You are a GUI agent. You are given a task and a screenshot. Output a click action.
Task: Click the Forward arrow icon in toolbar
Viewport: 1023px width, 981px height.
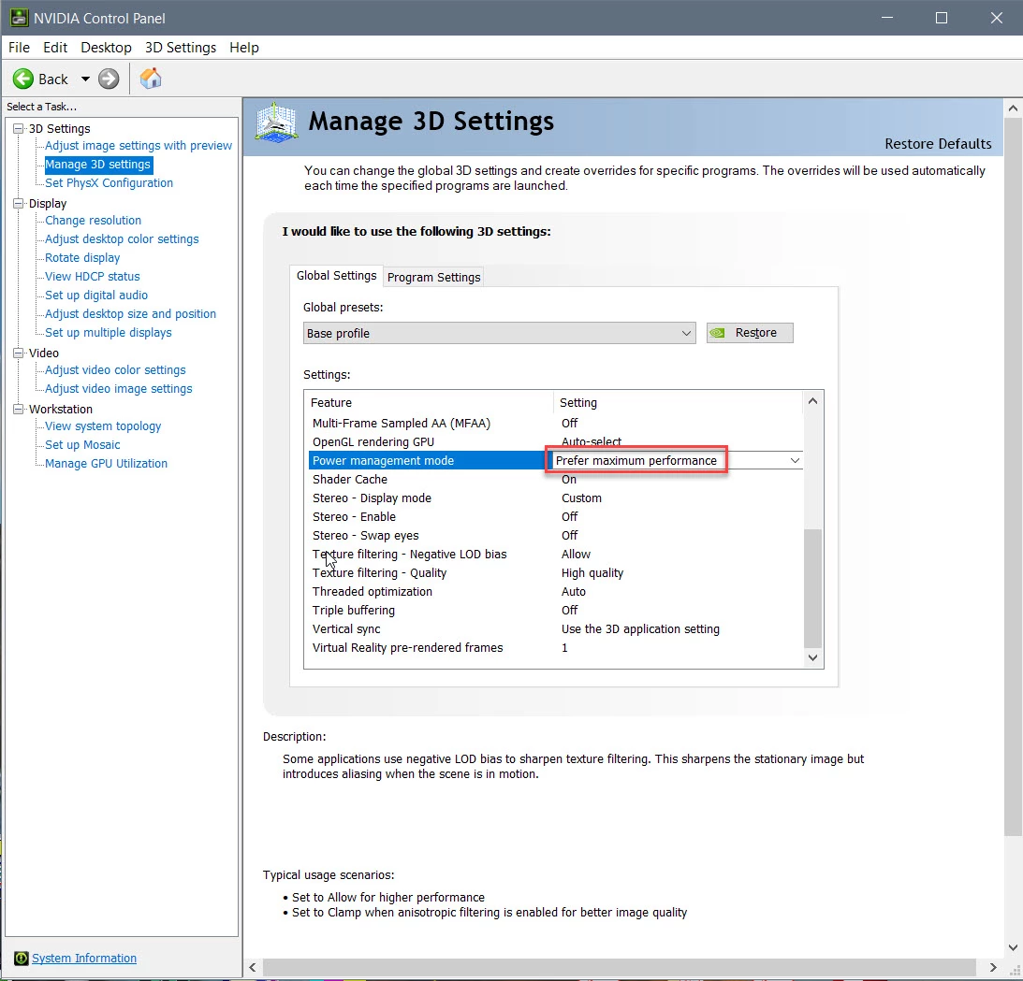coord(109,79)
